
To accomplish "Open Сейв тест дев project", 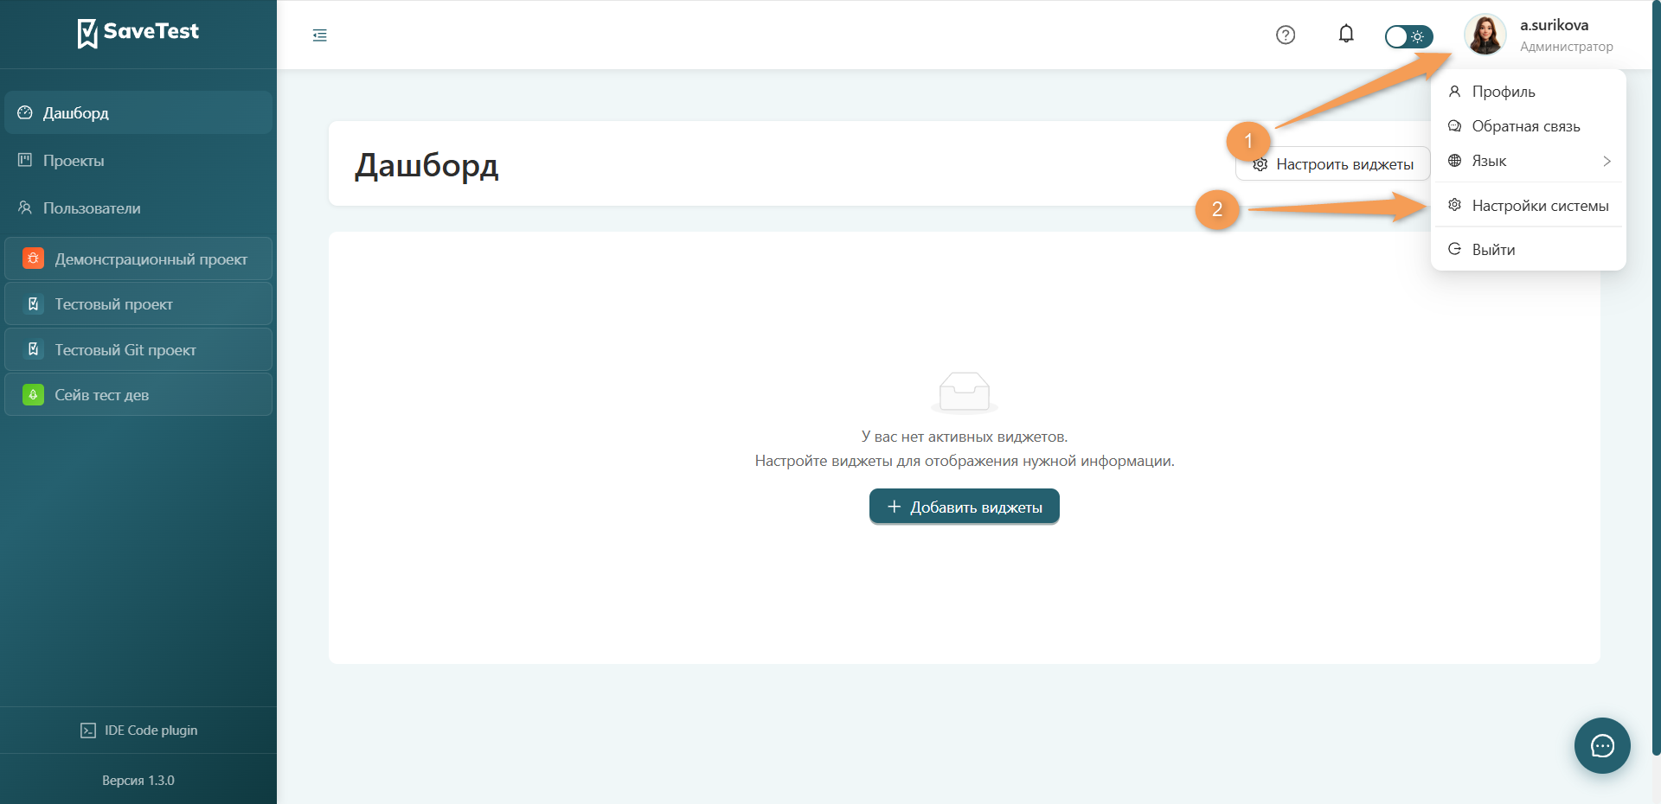I will 138,395.
